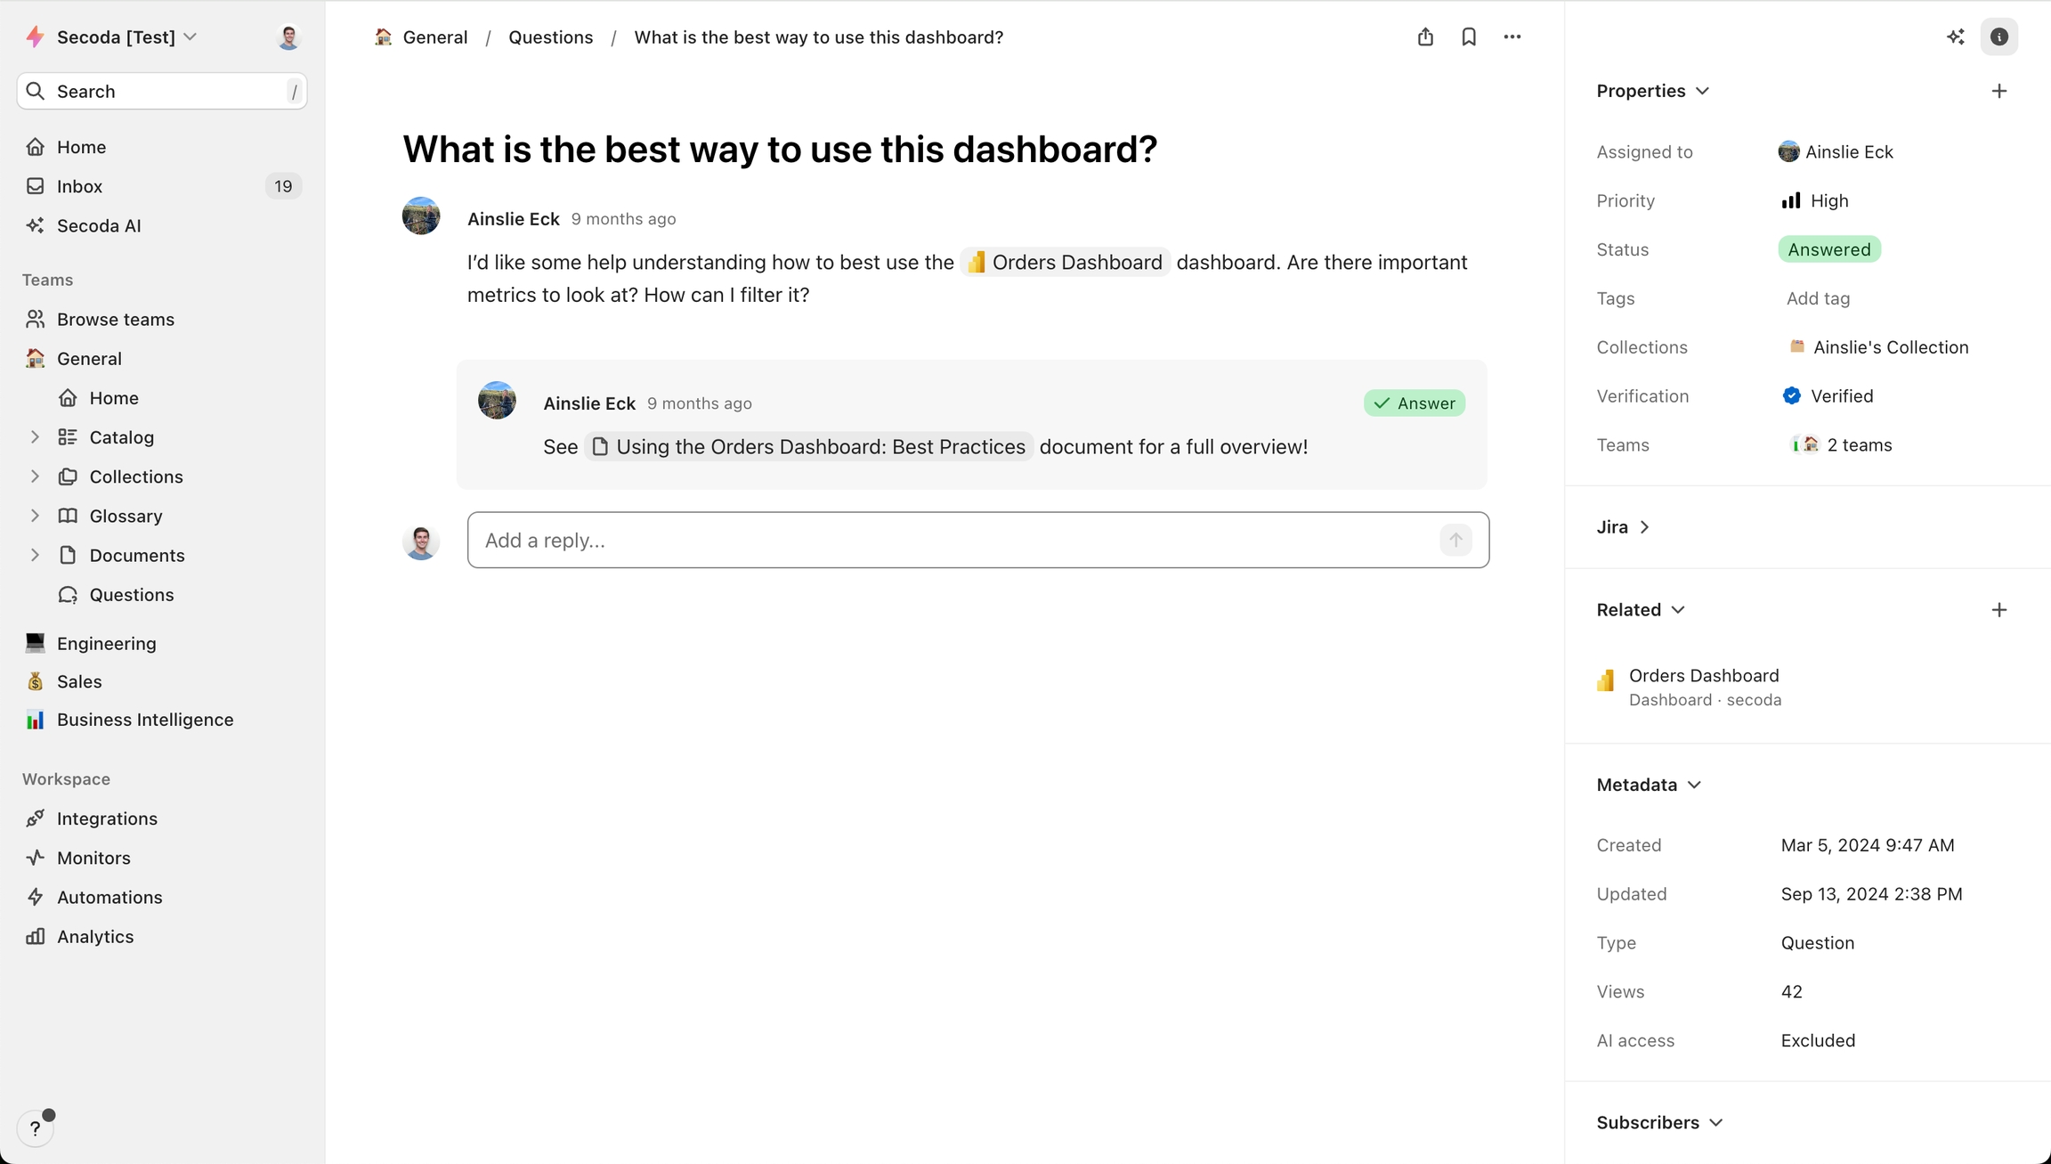Open the Secoda AI sparkle panel icon
Screen dimensions: 2051x1164
1955,37
